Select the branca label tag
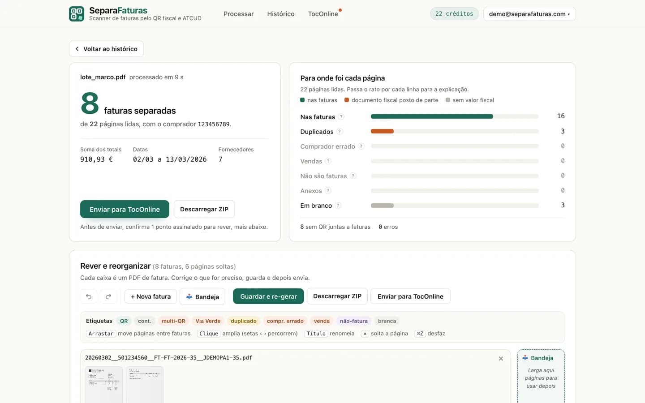 [x=387, y=321]
